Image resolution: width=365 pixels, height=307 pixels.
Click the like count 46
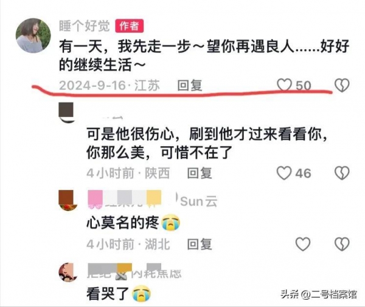pos(303,174)
